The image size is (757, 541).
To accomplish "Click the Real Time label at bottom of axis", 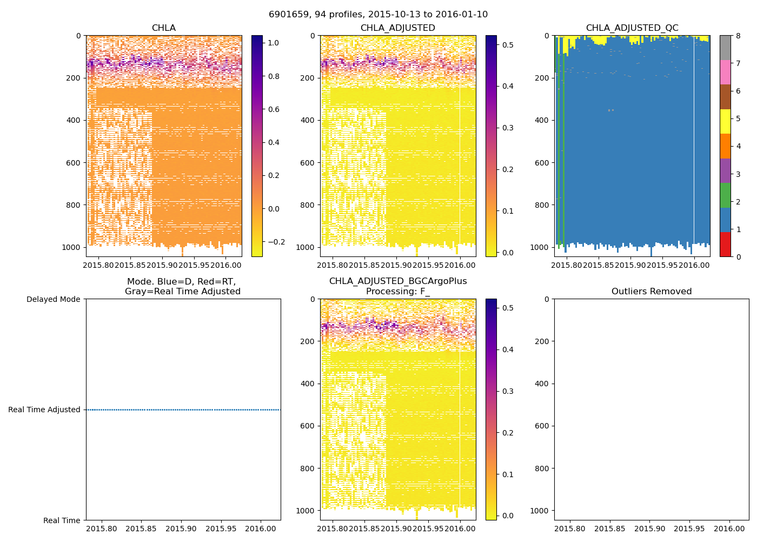I will pos(62,520).
